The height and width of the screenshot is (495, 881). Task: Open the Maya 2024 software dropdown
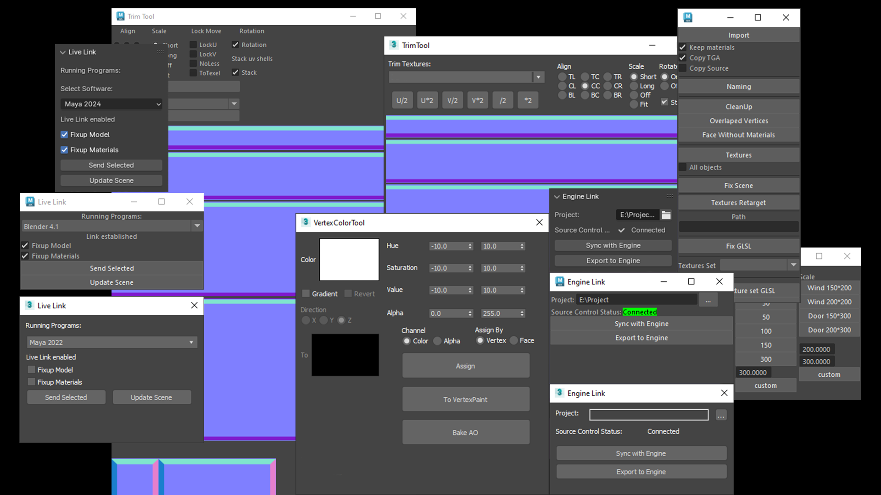point(111,104)
